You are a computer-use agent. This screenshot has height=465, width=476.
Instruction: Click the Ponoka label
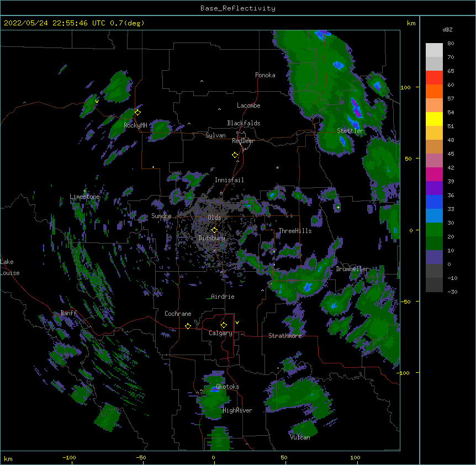(265, 75)
